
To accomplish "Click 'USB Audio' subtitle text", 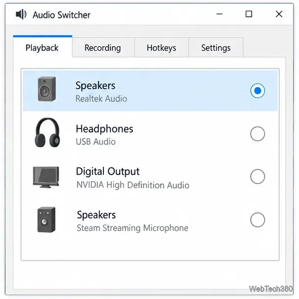I will (x=96, y=142).
